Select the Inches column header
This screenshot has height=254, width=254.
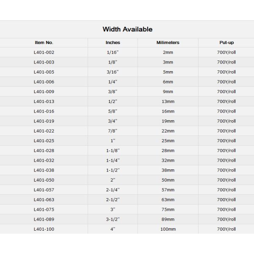(113, 43)
